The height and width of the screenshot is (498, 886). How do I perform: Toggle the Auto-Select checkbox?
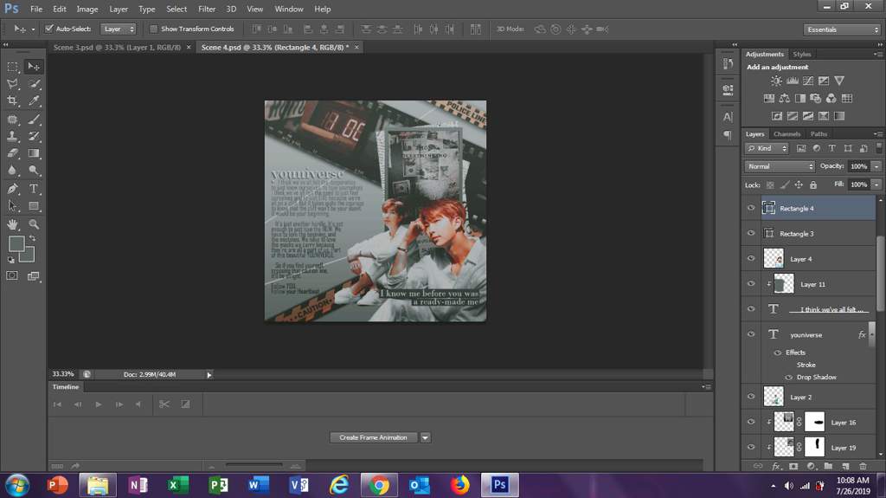49,29
